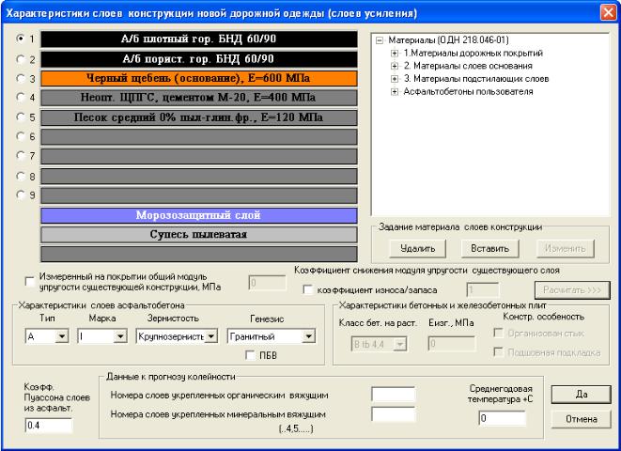Cancel with the 'Отмена' button
Viewport: 621px width, 451px height.
pos(581,419)
